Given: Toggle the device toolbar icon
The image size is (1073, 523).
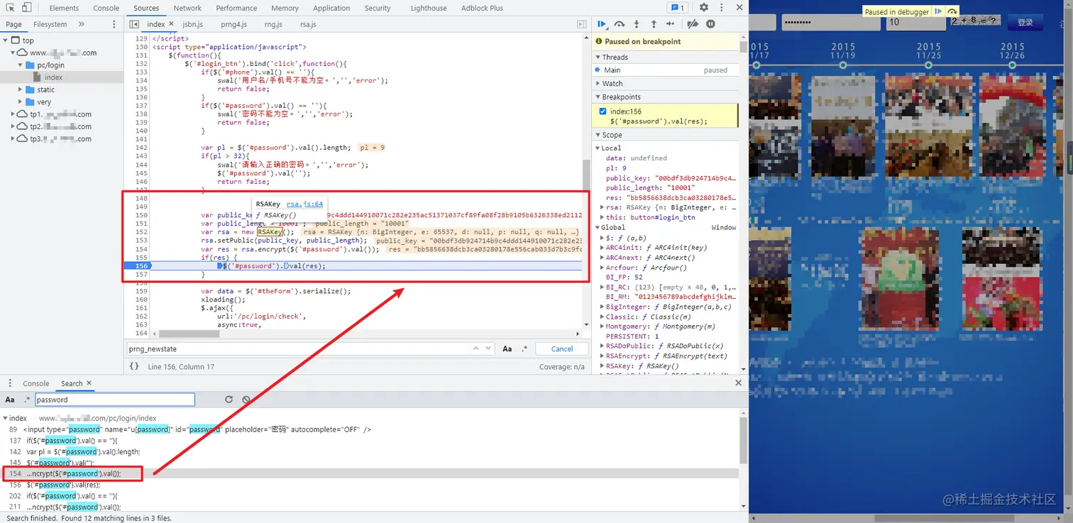Looking at the screenshot, I should (x=26, y=8).
